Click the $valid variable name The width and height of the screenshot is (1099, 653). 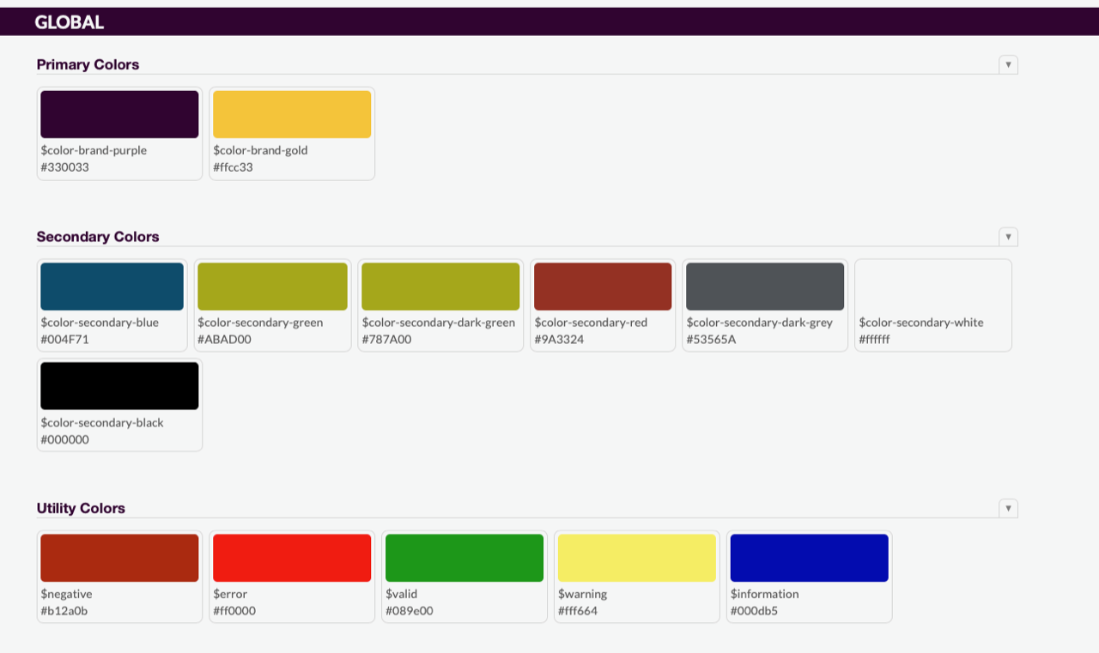click(402, 594)
